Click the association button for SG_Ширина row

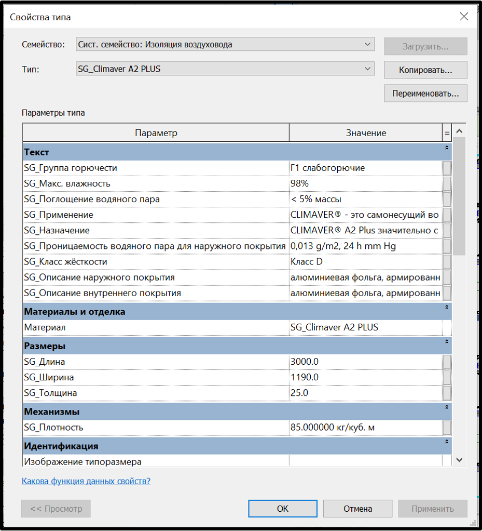click(x=447, y=377)
